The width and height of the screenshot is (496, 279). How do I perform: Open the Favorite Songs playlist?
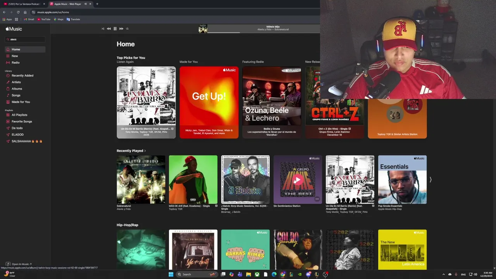click(25, 121)
